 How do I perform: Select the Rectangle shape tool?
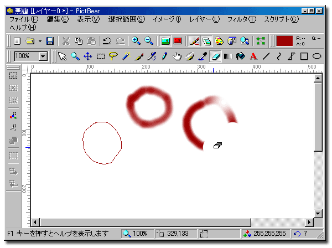[304, 56]
